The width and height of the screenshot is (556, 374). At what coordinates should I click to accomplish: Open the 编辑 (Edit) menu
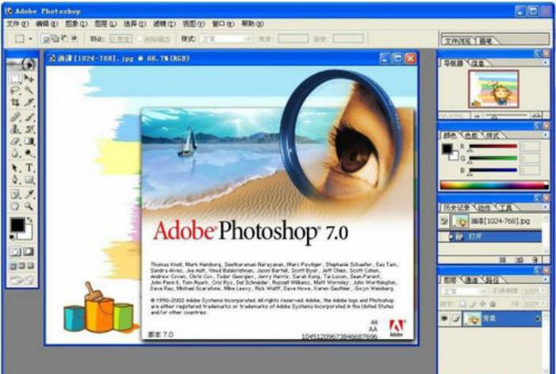coord(47,24)
